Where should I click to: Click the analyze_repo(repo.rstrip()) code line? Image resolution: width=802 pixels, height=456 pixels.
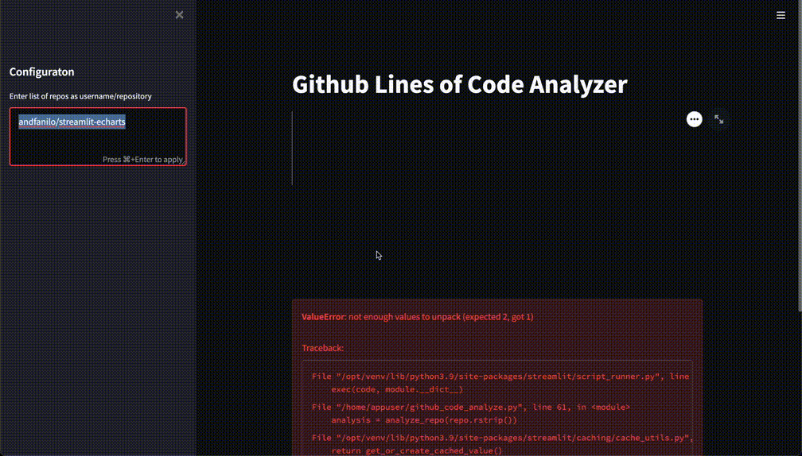tap(424, 420)
